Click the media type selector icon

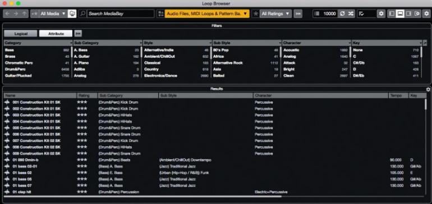[160, 13]
